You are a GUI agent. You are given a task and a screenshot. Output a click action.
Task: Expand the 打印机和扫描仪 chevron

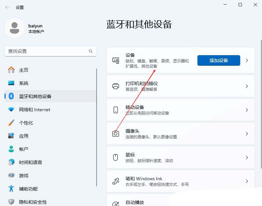(247, 86)
